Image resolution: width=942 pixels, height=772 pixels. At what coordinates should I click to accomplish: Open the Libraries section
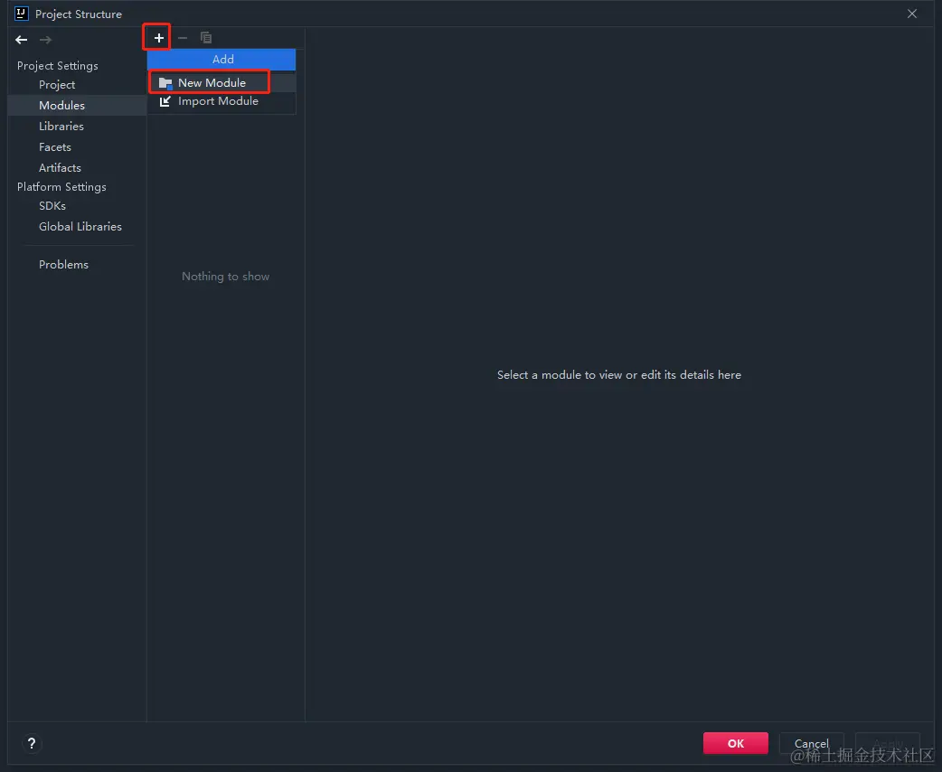coord(61,127)
